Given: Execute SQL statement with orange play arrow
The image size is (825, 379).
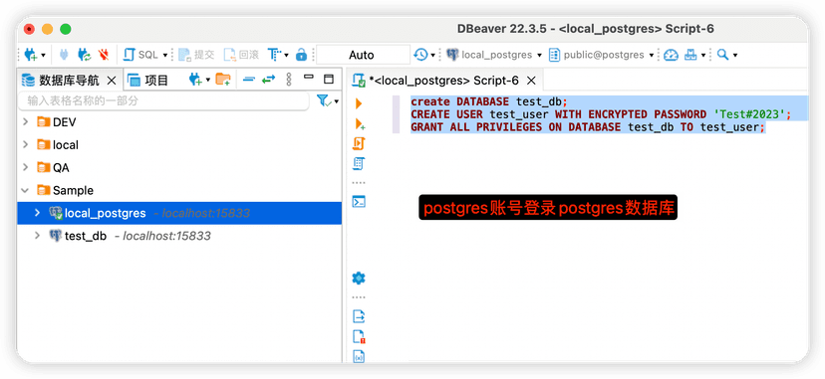Looking at the screenshot, I should click(x=359, y=103).
